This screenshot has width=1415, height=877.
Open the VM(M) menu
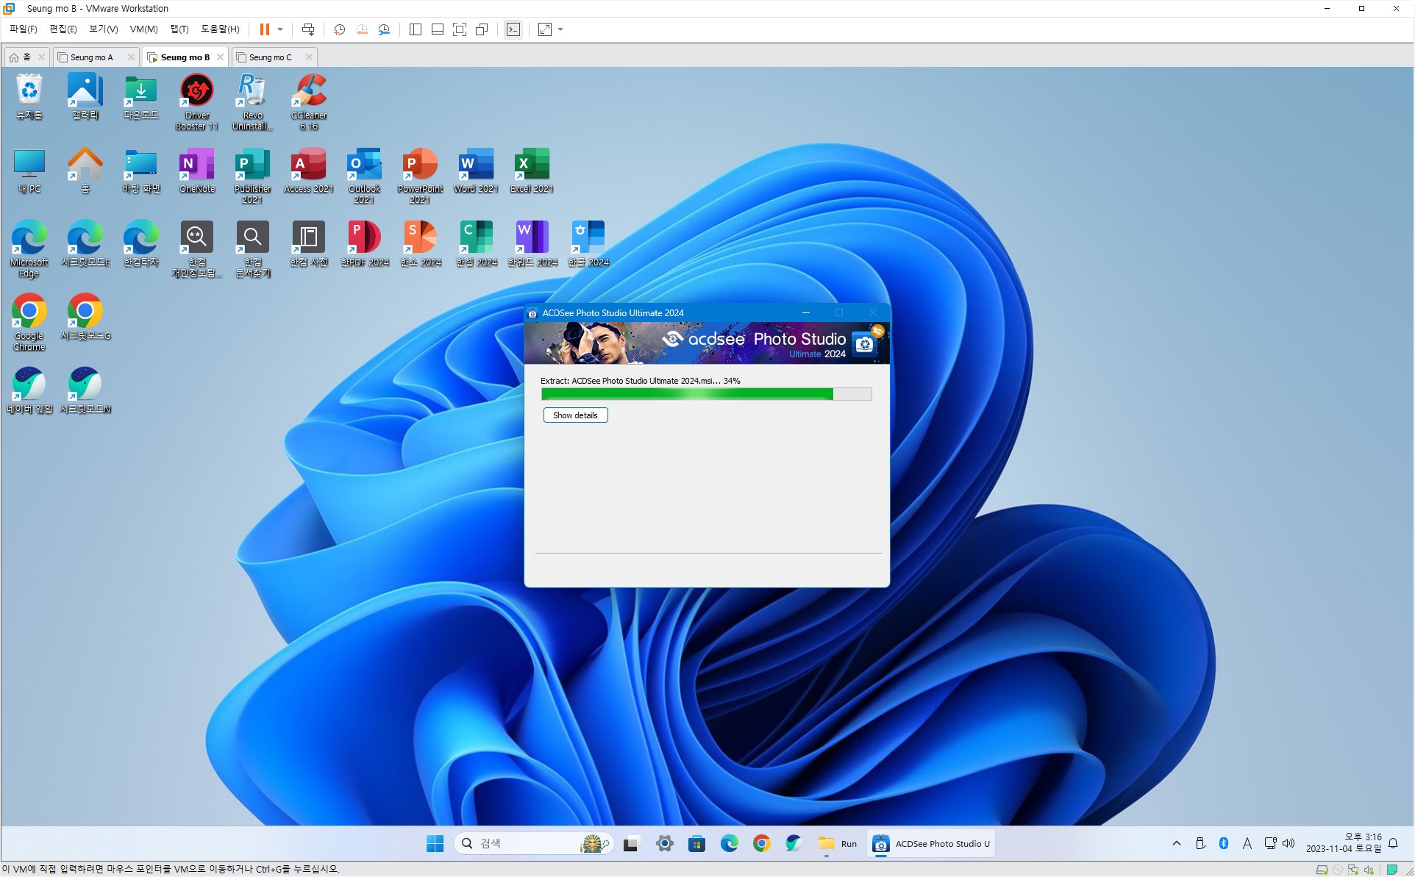coord(143,29)
